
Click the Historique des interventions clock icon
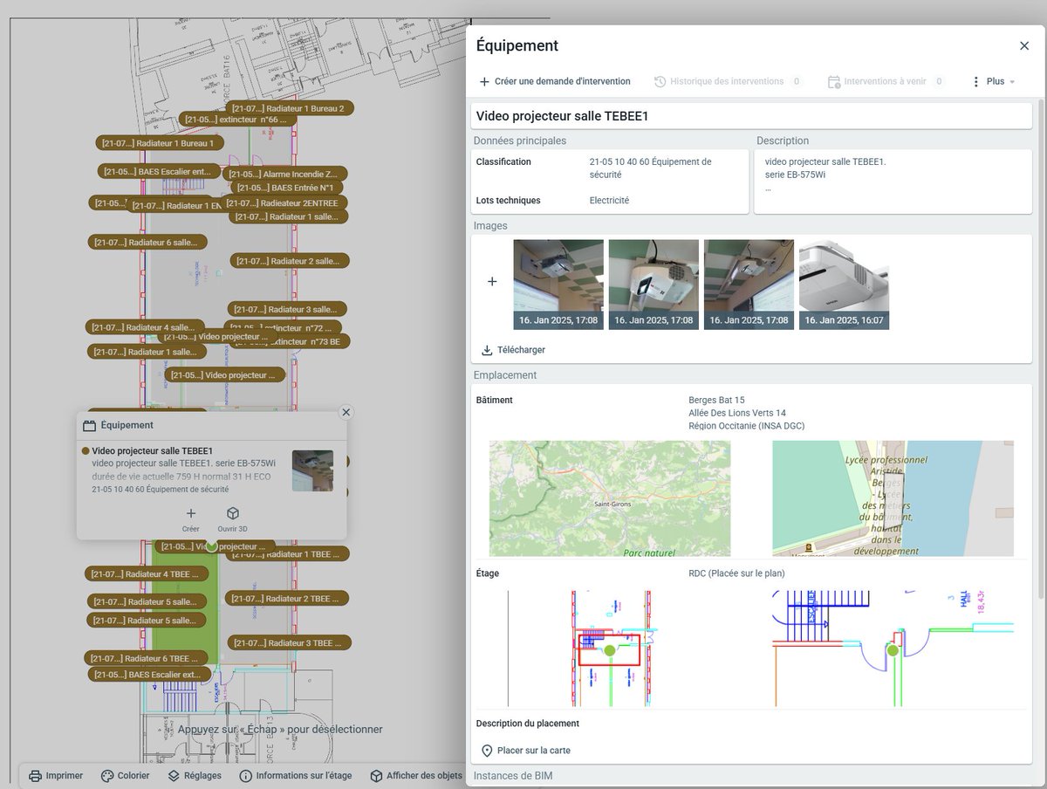coord(660,81)
